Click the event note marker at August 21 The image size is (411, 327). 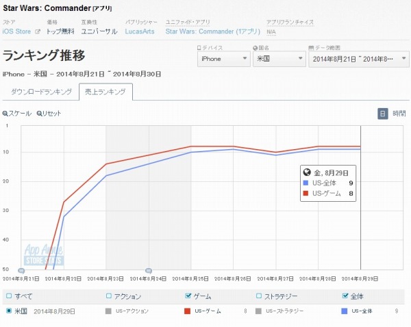21,270
